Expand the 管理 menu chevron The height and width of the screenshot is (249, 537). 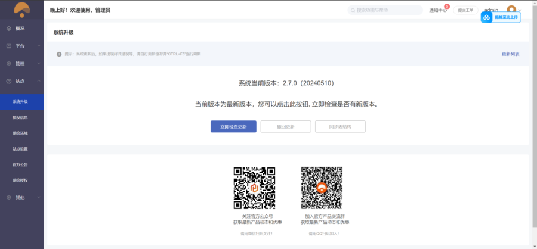(x=39, y=63)
